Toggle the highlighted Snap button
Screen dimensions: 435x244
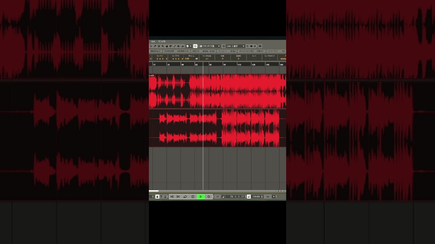click(x=195, y=46)
